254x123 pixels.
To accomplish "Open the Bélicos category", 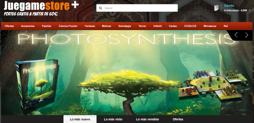I will (x=107, y=26).
